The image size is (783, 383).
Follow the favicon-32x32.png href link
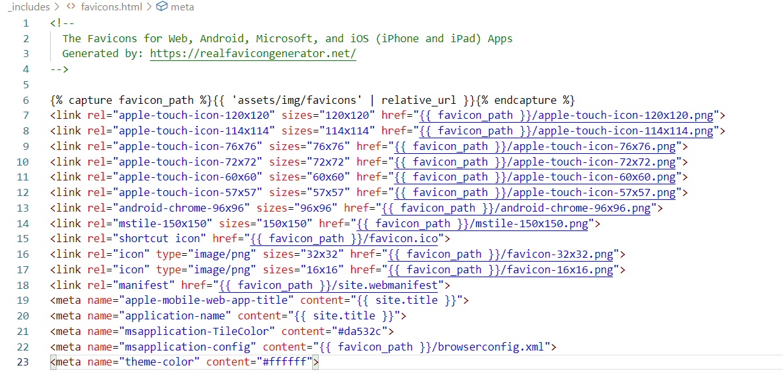502,254
